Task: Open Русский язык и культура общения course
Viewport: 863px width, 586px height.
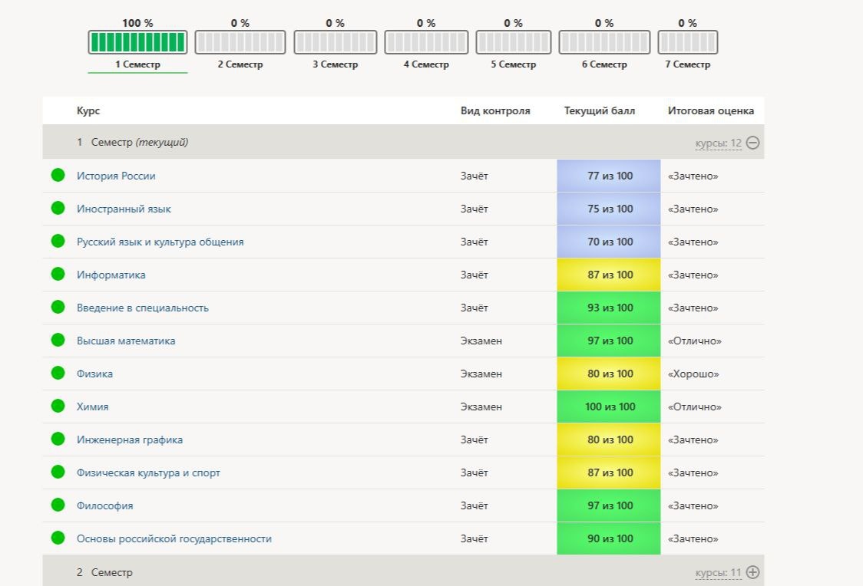Action: (x=160, y=242)
